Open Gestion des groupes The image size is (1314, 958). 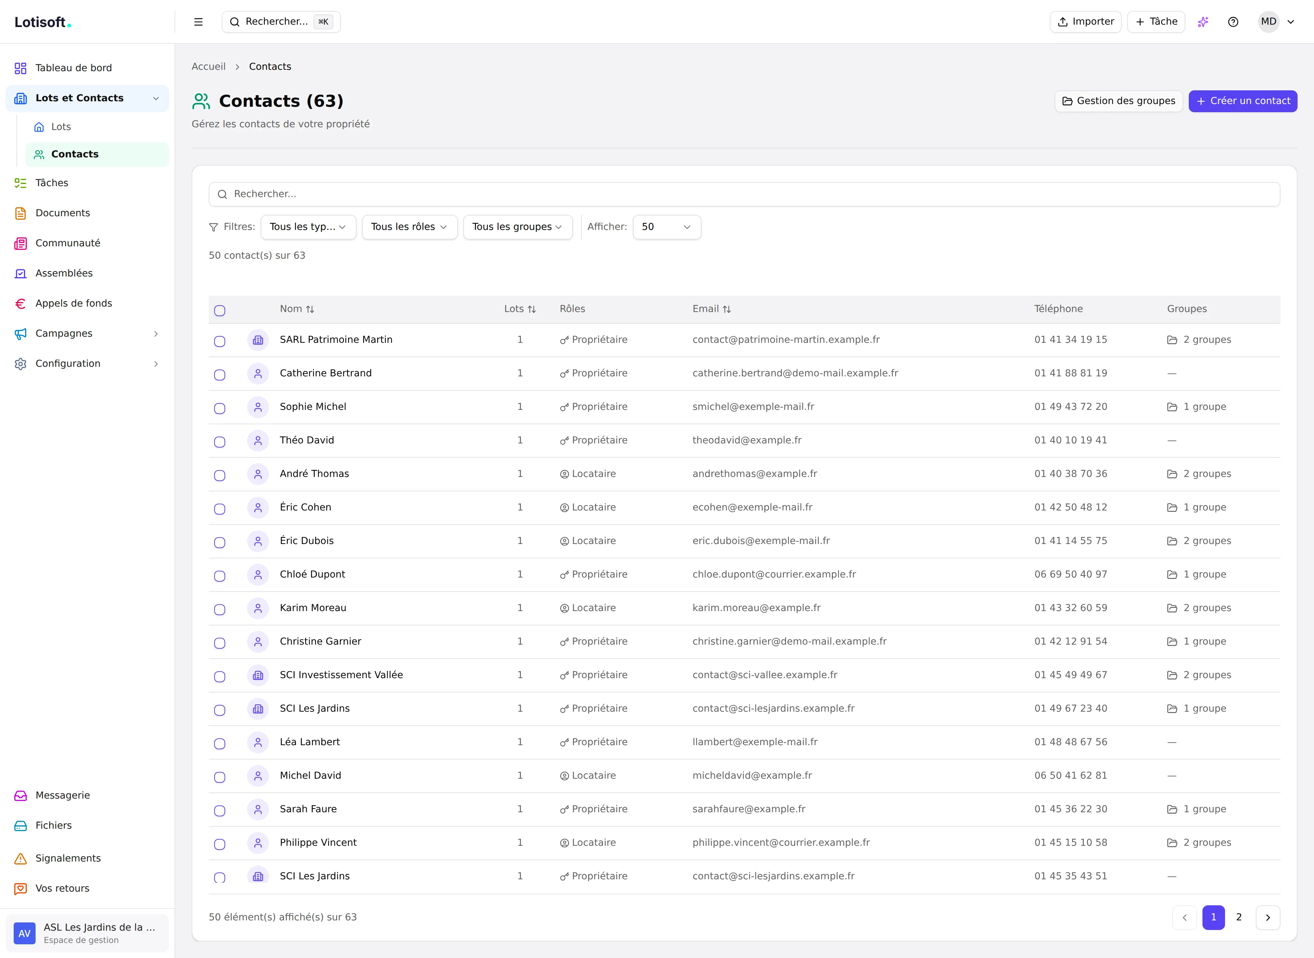pyautogui.click(x=1119, y=101)
